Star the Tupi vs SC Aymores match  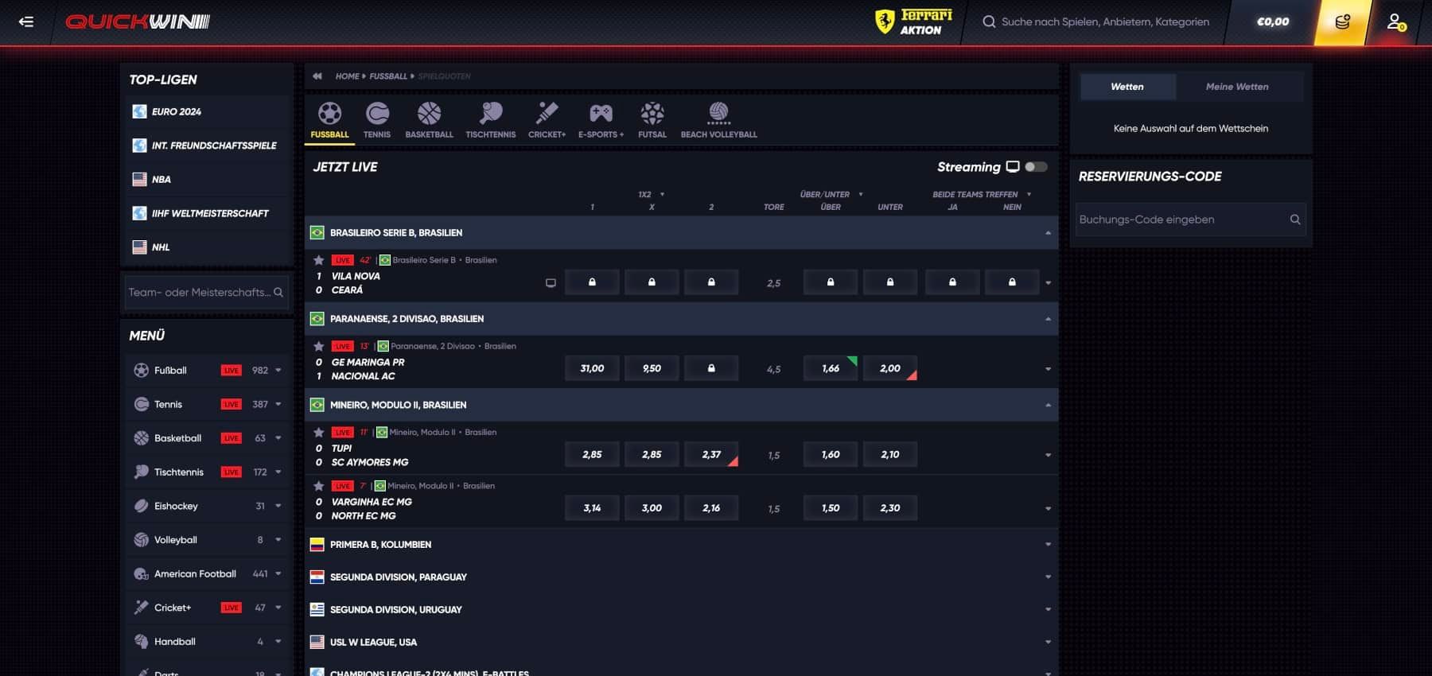coord(319,433)
